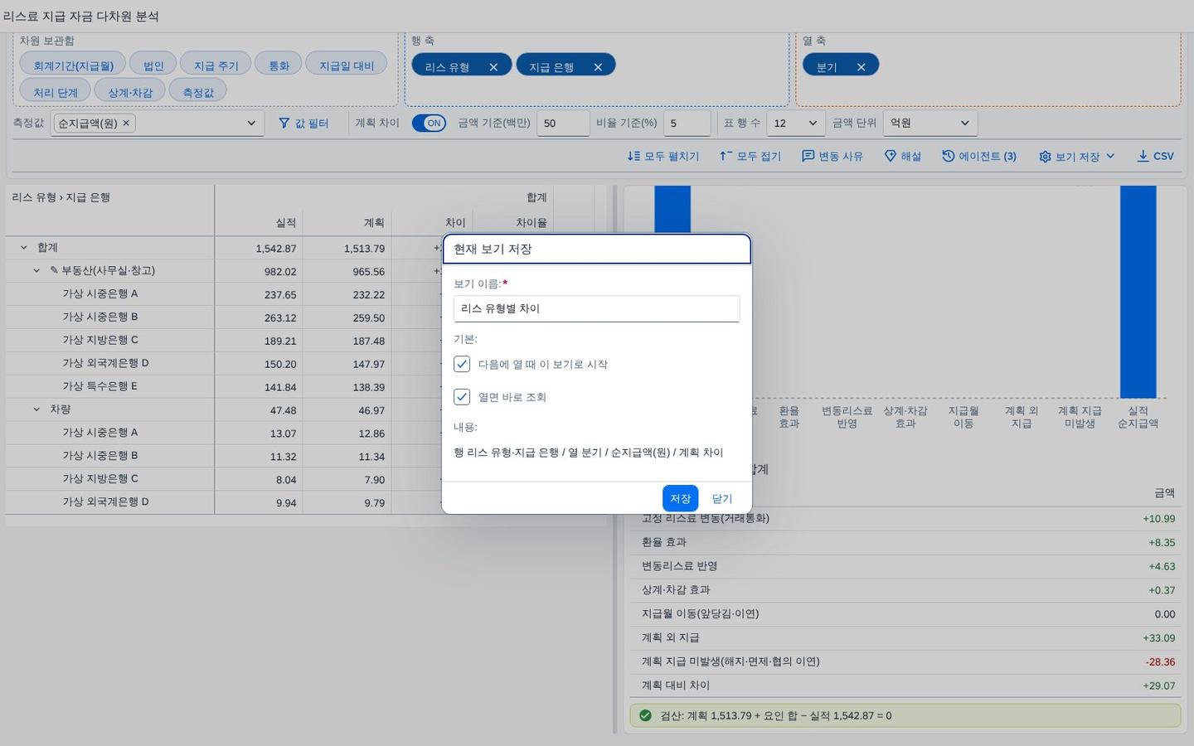Click the 실적 순지급액 blue chart bar
Viewport: 1194px width, 746px height.
click(1138, 292)
